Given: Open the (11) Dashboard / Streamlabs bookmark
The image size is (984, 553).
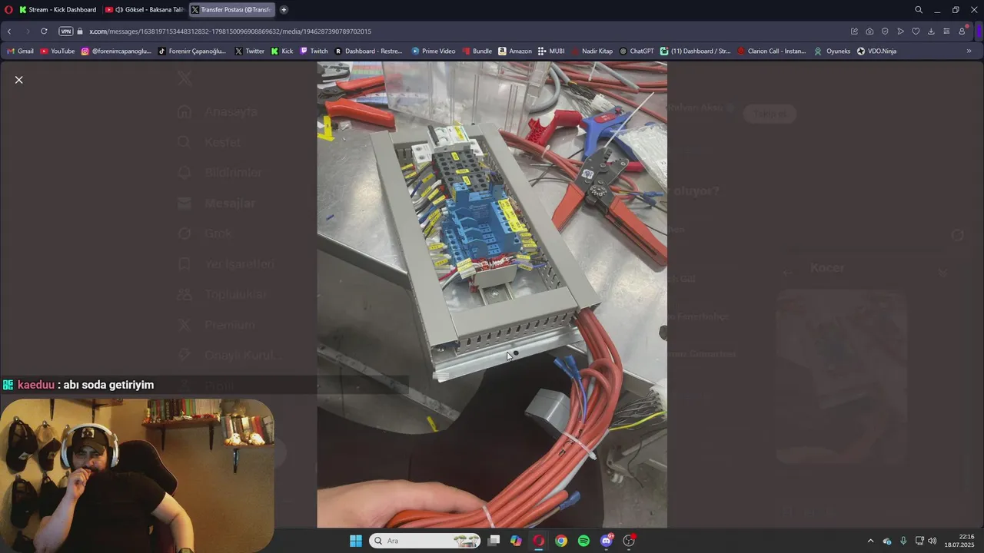Looking at the screenshot, I should 695,51.
